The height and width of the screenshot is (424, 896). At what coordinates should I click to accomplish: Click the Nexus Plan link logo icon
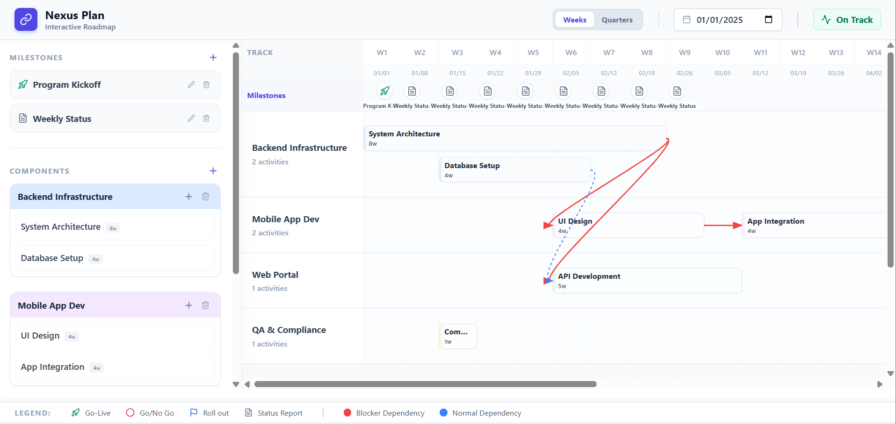pos(26,20)
